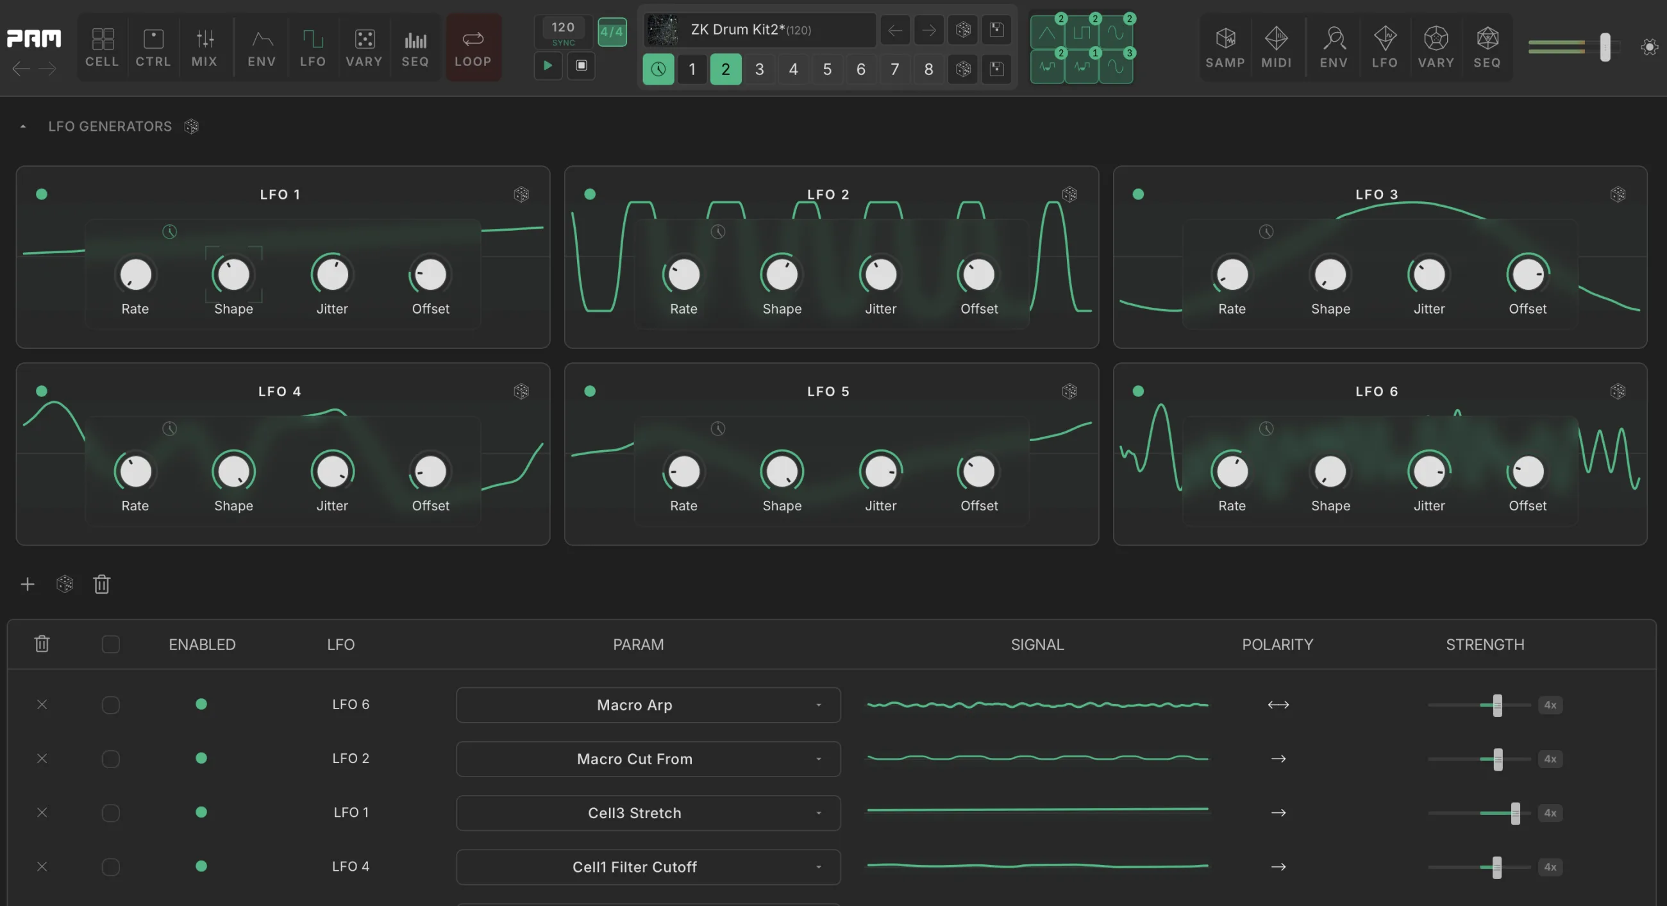Select scene slot 5
Viewport: 1667px width, 906px height.
pyautogui.click(x=827, y=69)
